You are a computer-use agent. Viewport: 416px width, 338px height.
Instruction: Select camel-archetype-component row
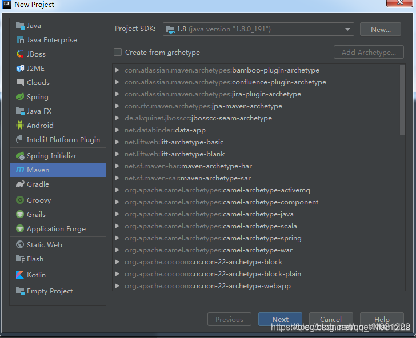pos(256,202)
